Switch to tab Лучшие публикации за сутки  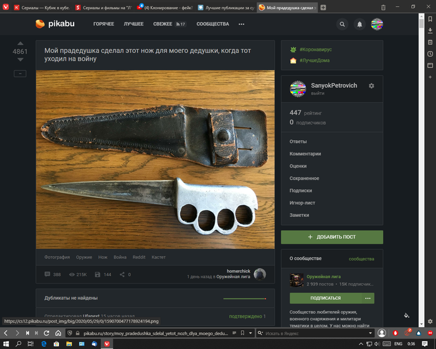click(226, 7)
